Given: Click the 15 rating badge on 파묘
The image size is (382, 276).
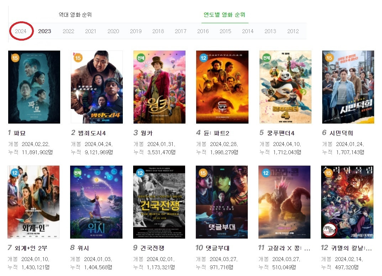Looking at the screenshot, I should pos(15,58).
